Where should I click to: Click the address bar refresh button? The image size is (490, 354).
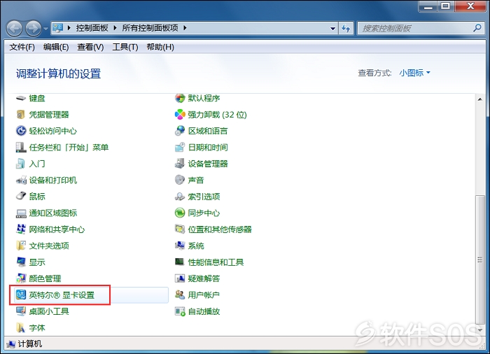click(x=346, y=29)
